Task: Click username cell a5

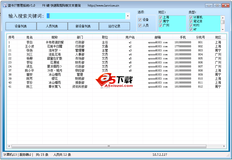Action: point(130,58)
